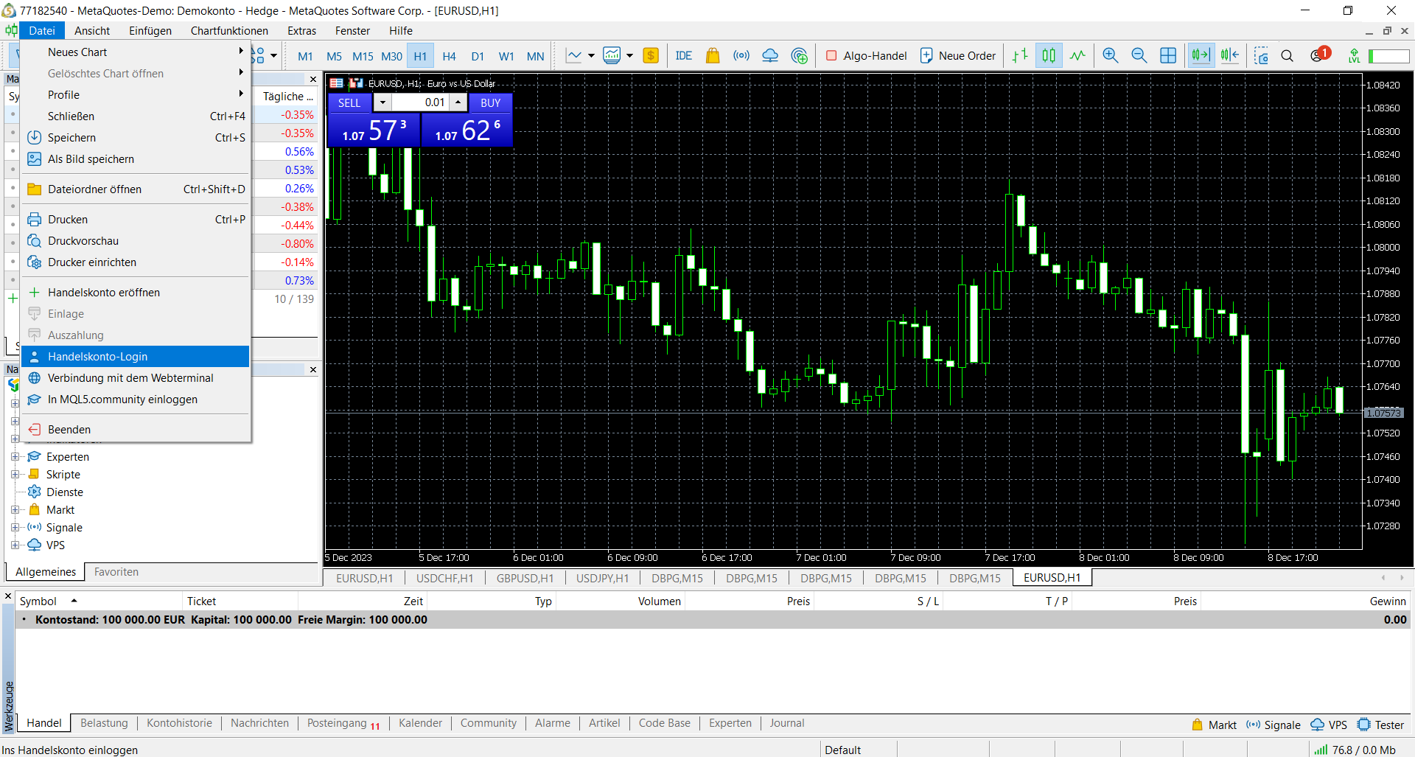Expand the Experten tree node
Viewport: 1415px width, 757px height.
click(15, 456)
